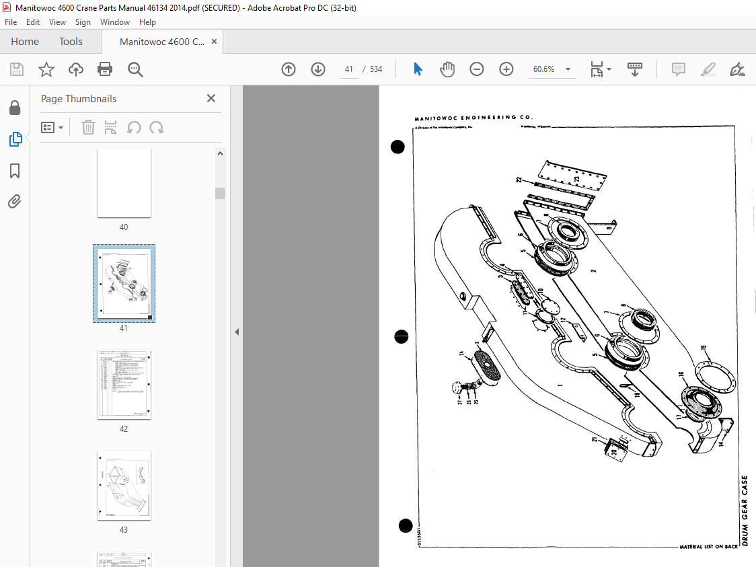The width and height of the screenshot is (756, 567).
Task: Open the read mode keyboard icon
Action: pos(634,69)
